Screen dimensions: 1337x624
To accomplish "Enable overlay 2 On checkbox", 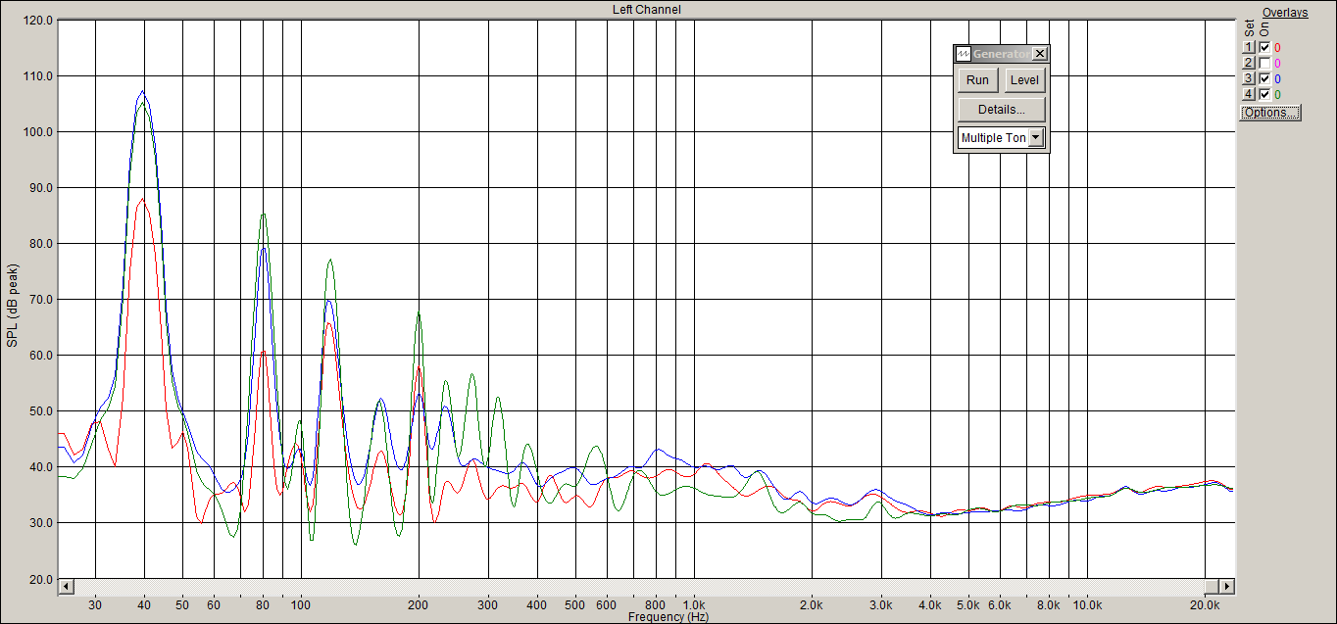I will click(1264, 63).
